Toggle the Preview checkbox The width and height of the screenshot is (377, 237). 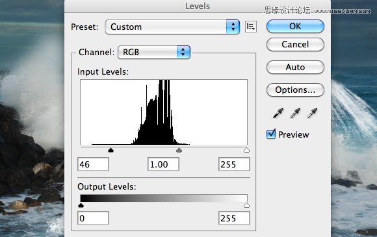[x=271, y=134]
